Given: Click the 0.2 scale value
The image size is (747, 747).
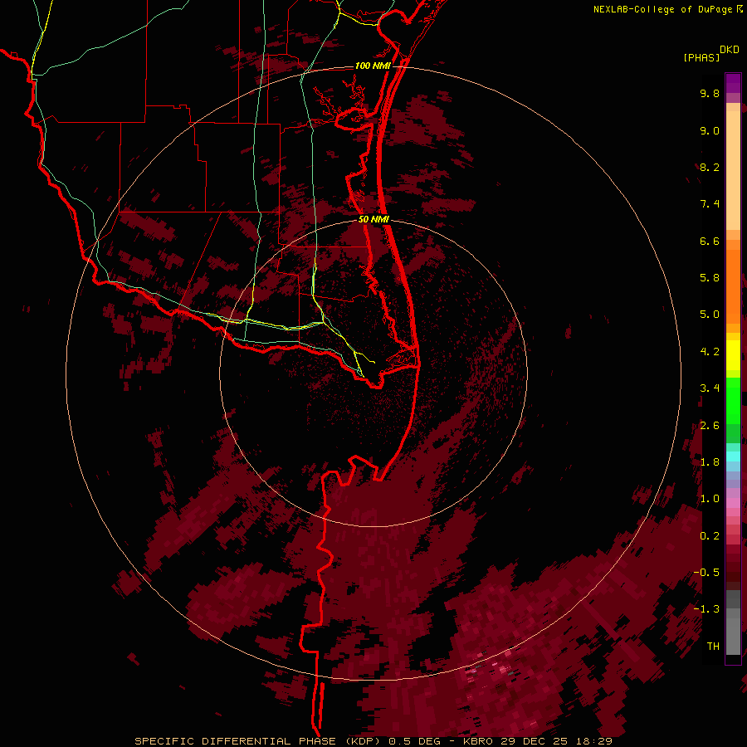Looking at the screenshot, I should tap(710, 536).
